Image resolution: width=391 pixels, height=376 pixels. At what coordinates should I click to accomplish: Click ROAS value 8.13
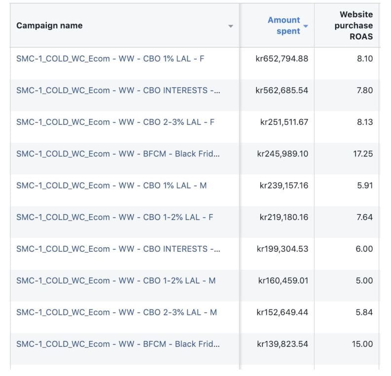pos(365,122)
